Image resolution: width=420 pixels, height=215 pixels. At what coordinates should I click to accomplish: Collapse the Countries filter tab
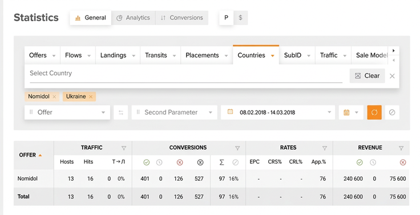[256, 55]
